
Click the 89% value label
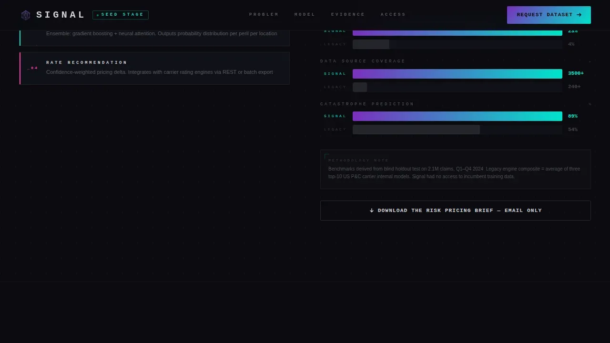tap(573, 116)
